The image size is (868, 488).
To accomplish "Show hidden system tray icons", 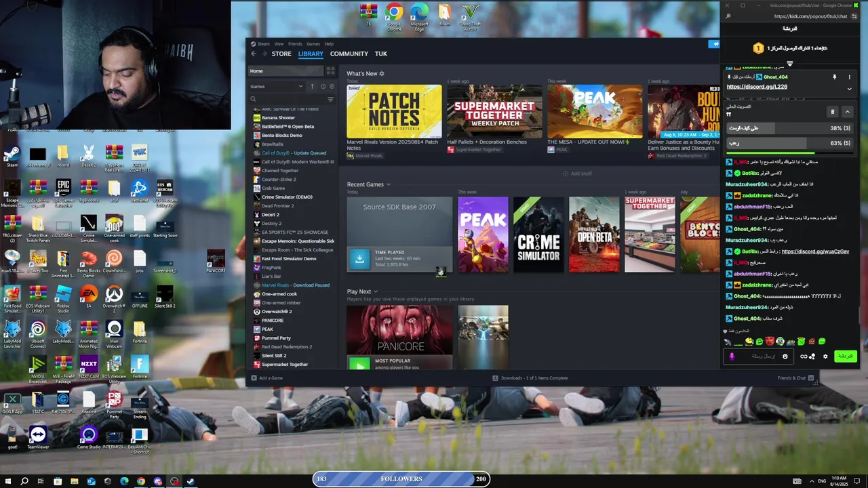I will click(x=812, y=481).
